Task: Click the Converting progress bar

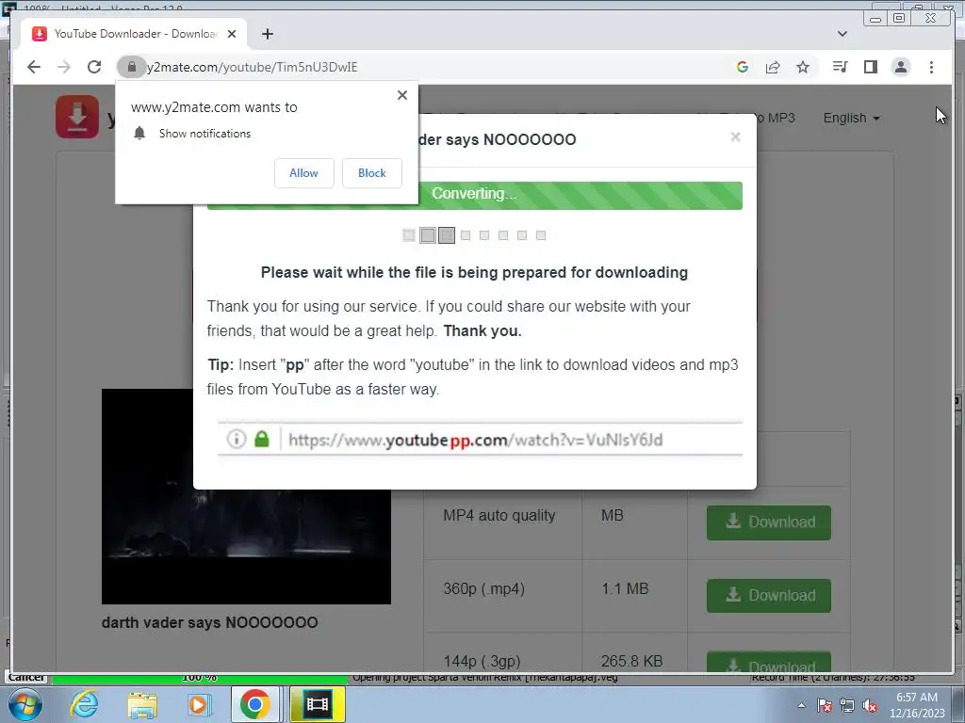Action: 475,195
